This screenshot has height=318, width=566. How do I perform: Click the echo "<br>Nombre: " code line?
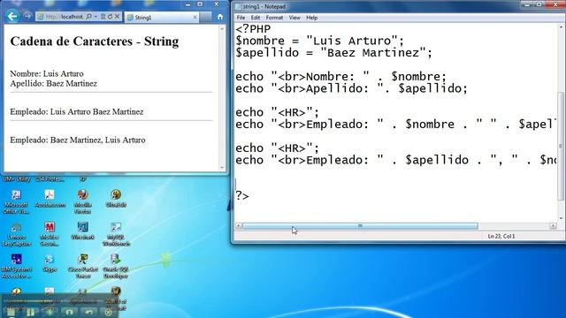[x=340, y=77]
